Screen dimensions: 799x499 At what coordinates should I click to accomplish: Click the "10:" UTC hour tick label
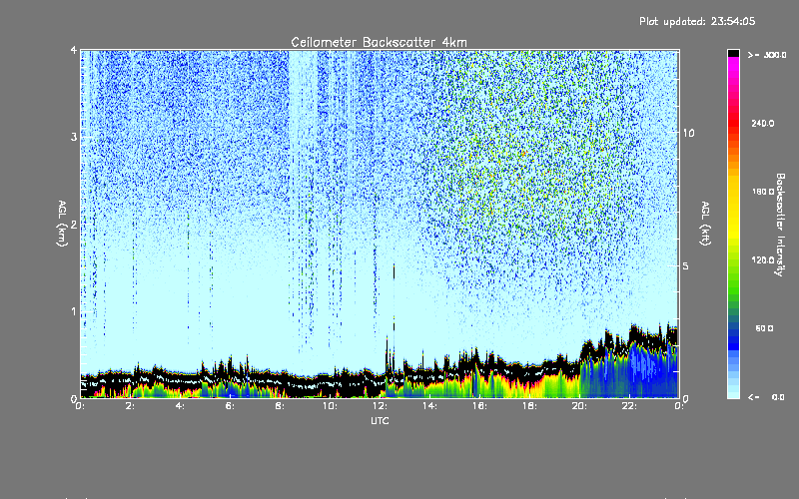click(x=331, y=406)
